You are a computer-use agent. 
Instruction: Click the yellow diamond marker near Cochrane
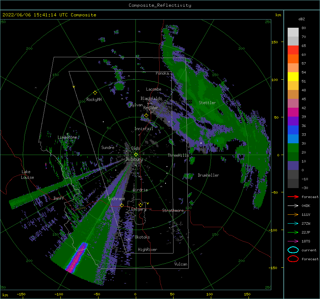122,205
